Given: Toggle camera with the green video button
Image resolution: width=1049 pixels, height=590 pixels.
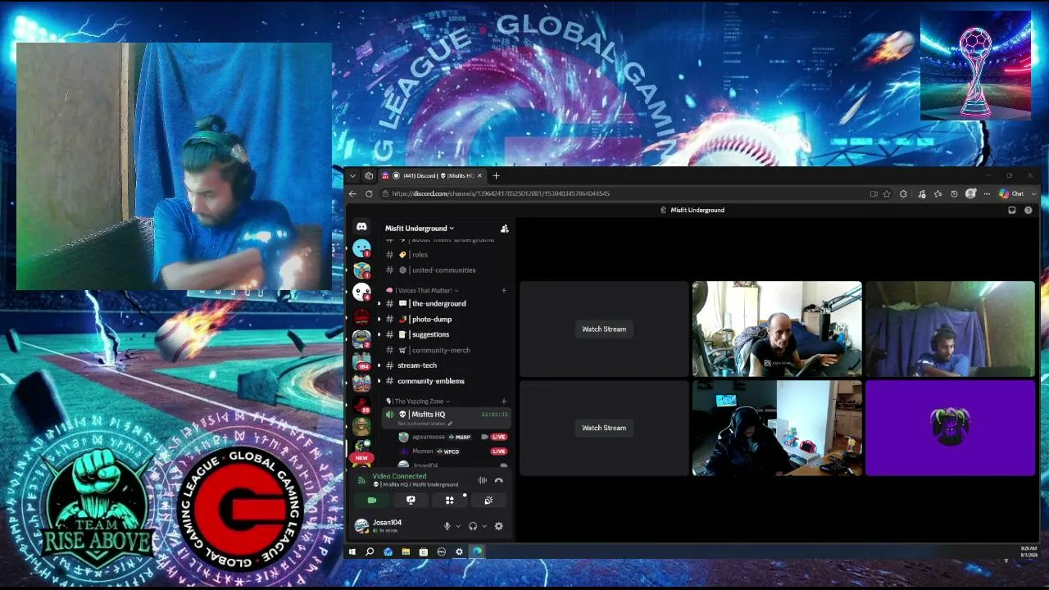Looking at the screenshot, I should [372, 500].
